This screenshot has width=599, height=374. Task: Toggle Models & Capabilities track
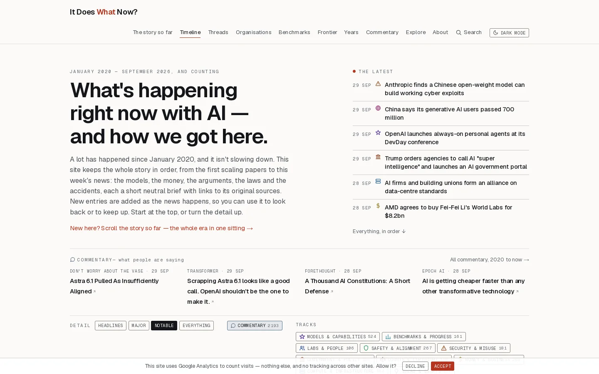(338, 337)
